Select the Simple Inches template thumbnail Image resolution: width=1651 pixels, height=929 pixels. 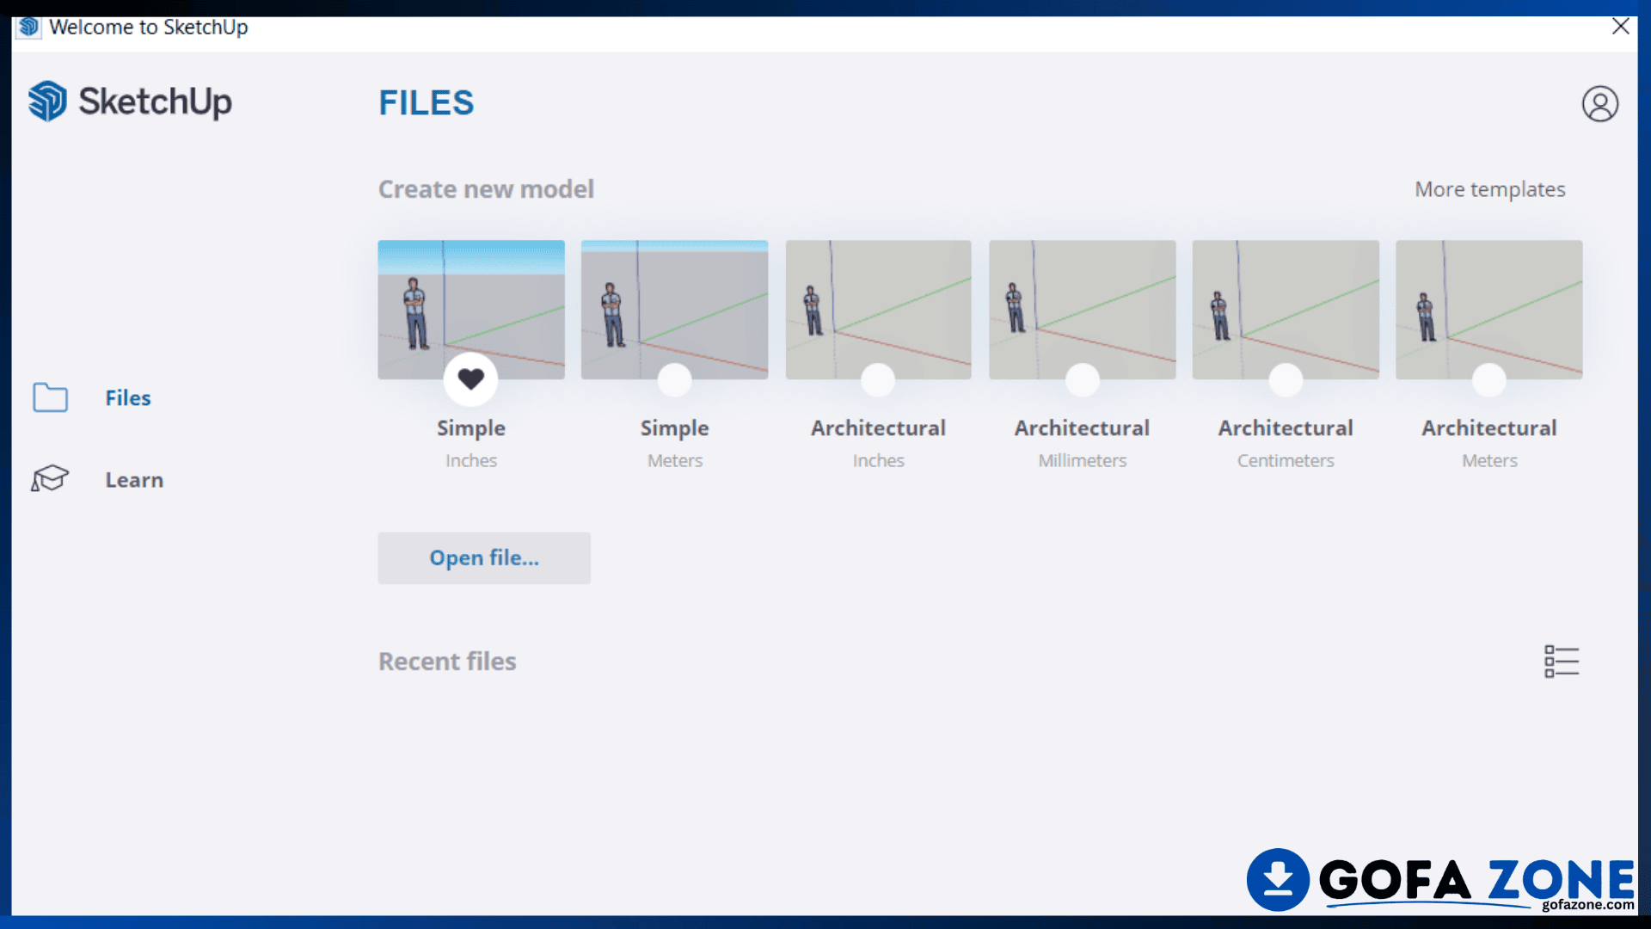471,310
